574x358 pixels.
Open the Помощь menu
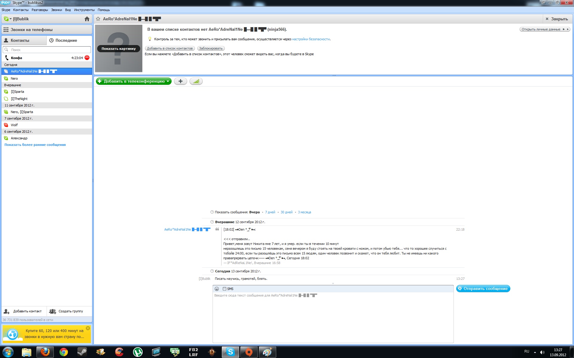click(104, 10)
